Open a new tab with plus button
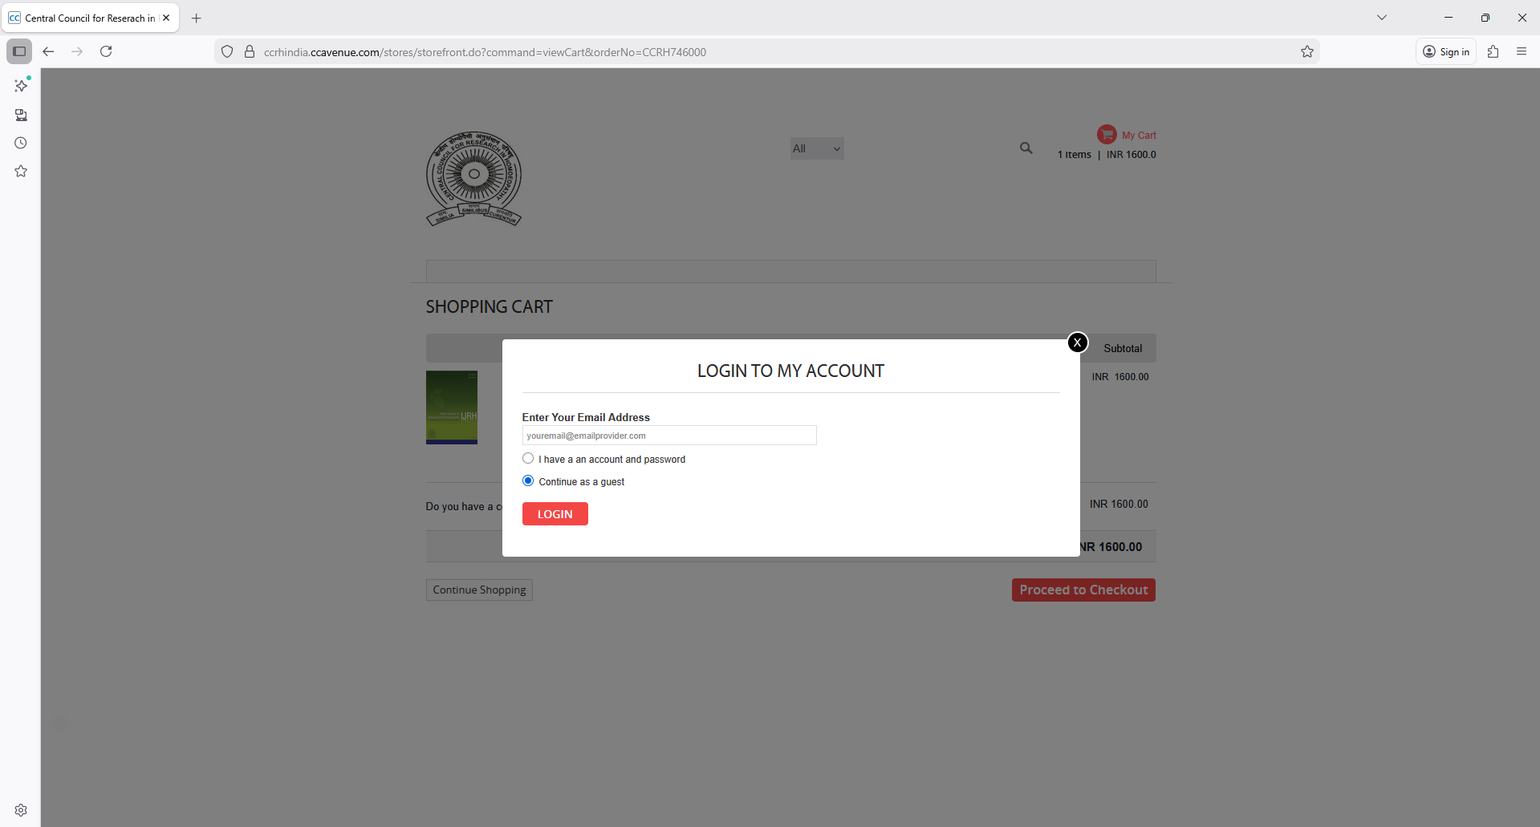 pyautogui.click(x=197, y=18)
